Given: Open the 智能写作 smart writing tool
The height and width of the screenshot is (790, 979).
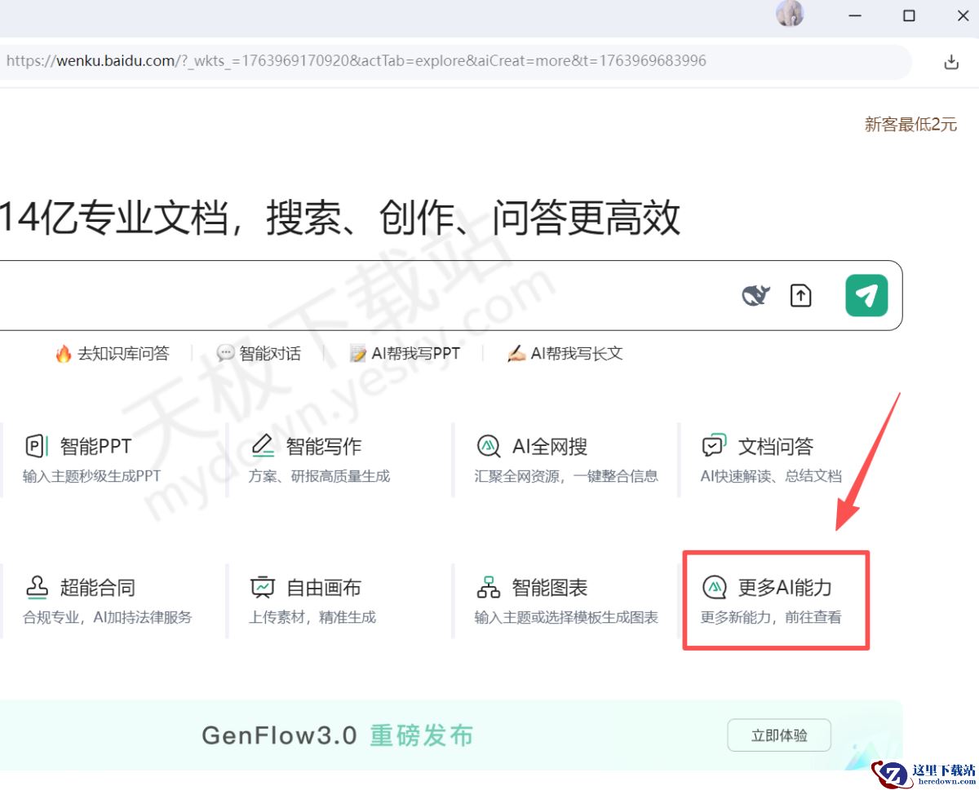Looking at the screenshot, I should [263, 446].
